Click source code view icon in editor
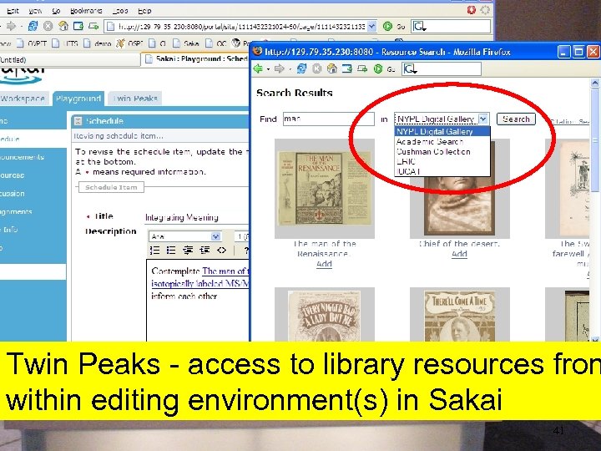601x451 pixels. point(221,251)
